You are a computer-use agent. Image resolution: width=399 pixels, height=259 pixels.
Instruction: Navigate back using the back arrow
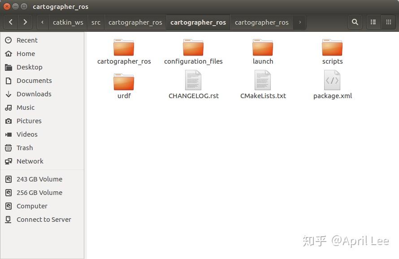click(10, 22)
